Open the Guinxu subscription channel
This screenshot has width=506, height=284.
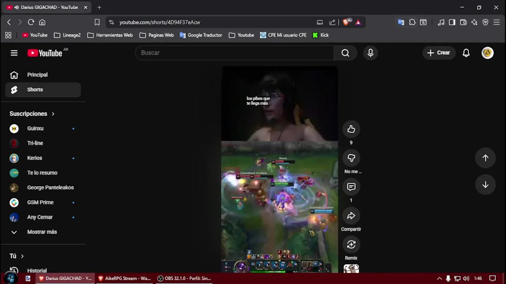pos(43,129)
